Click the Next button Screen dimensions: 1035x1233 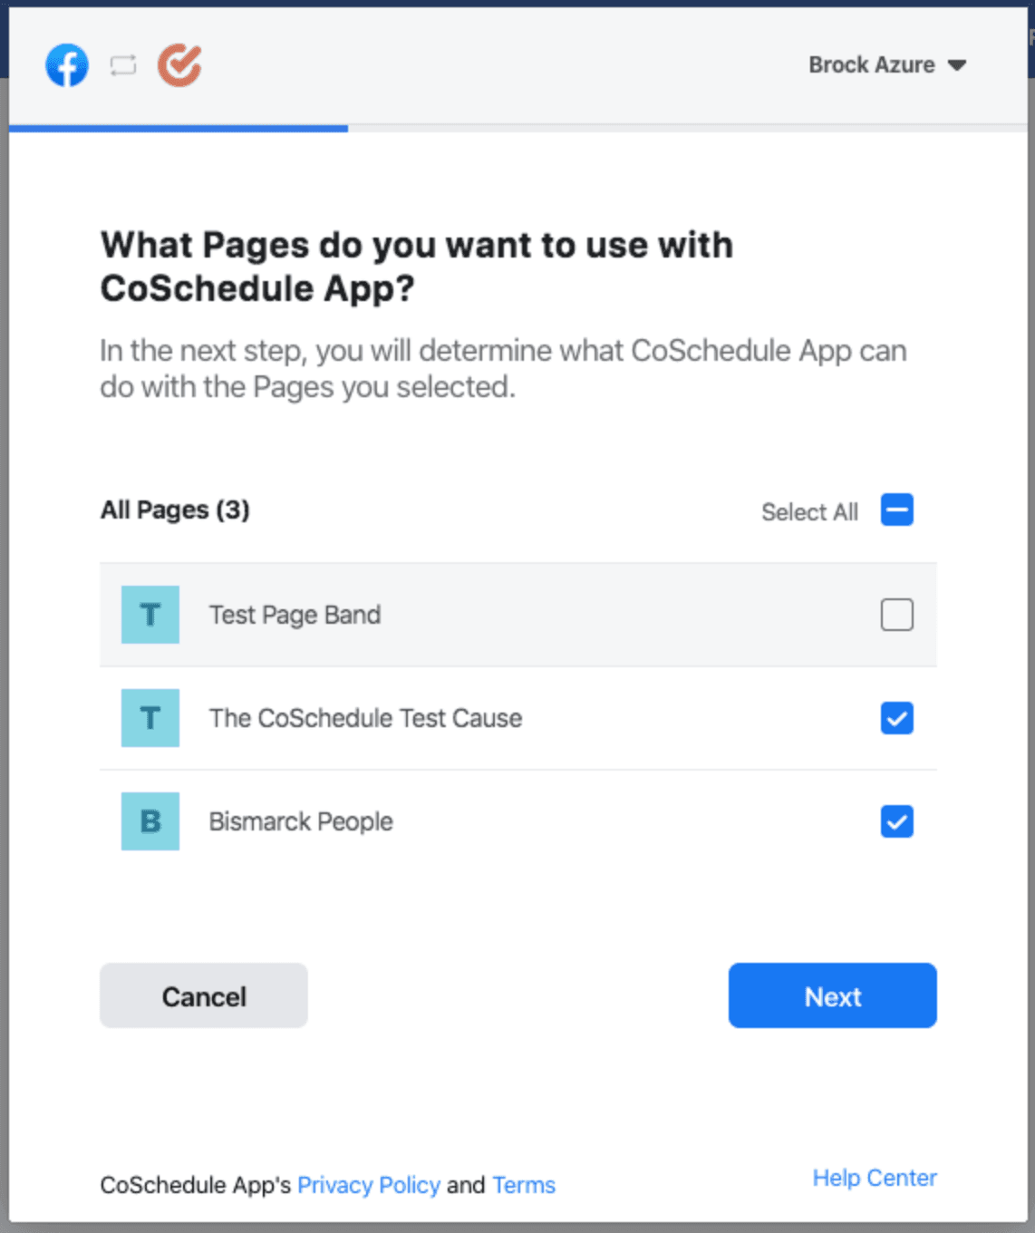833,995
